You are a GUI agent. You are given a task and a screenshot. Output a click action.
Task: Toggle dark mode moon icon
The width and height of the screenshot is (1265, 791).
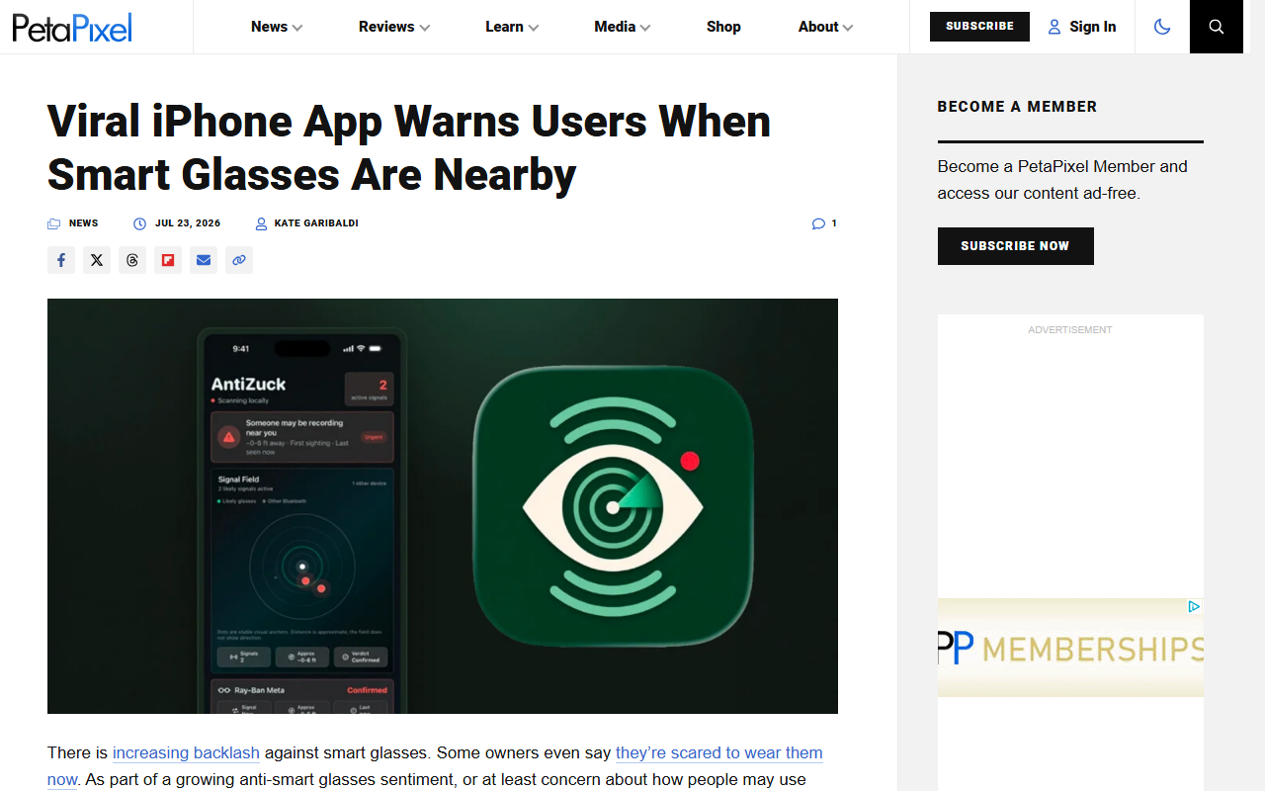tap(1162, 27)
